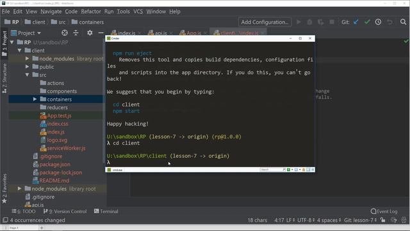Image resolution: width=410 pixels, height=231 pixels.
Task: Open Git lesson-7 branch popup
Action: pos(360,220)
